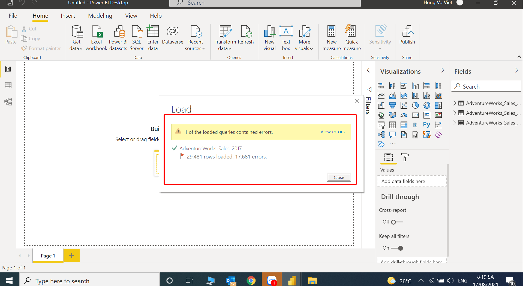The width and height of the screenshot is (523, 286).
Task: Click Add data fields here well
Action: point(411,181)
